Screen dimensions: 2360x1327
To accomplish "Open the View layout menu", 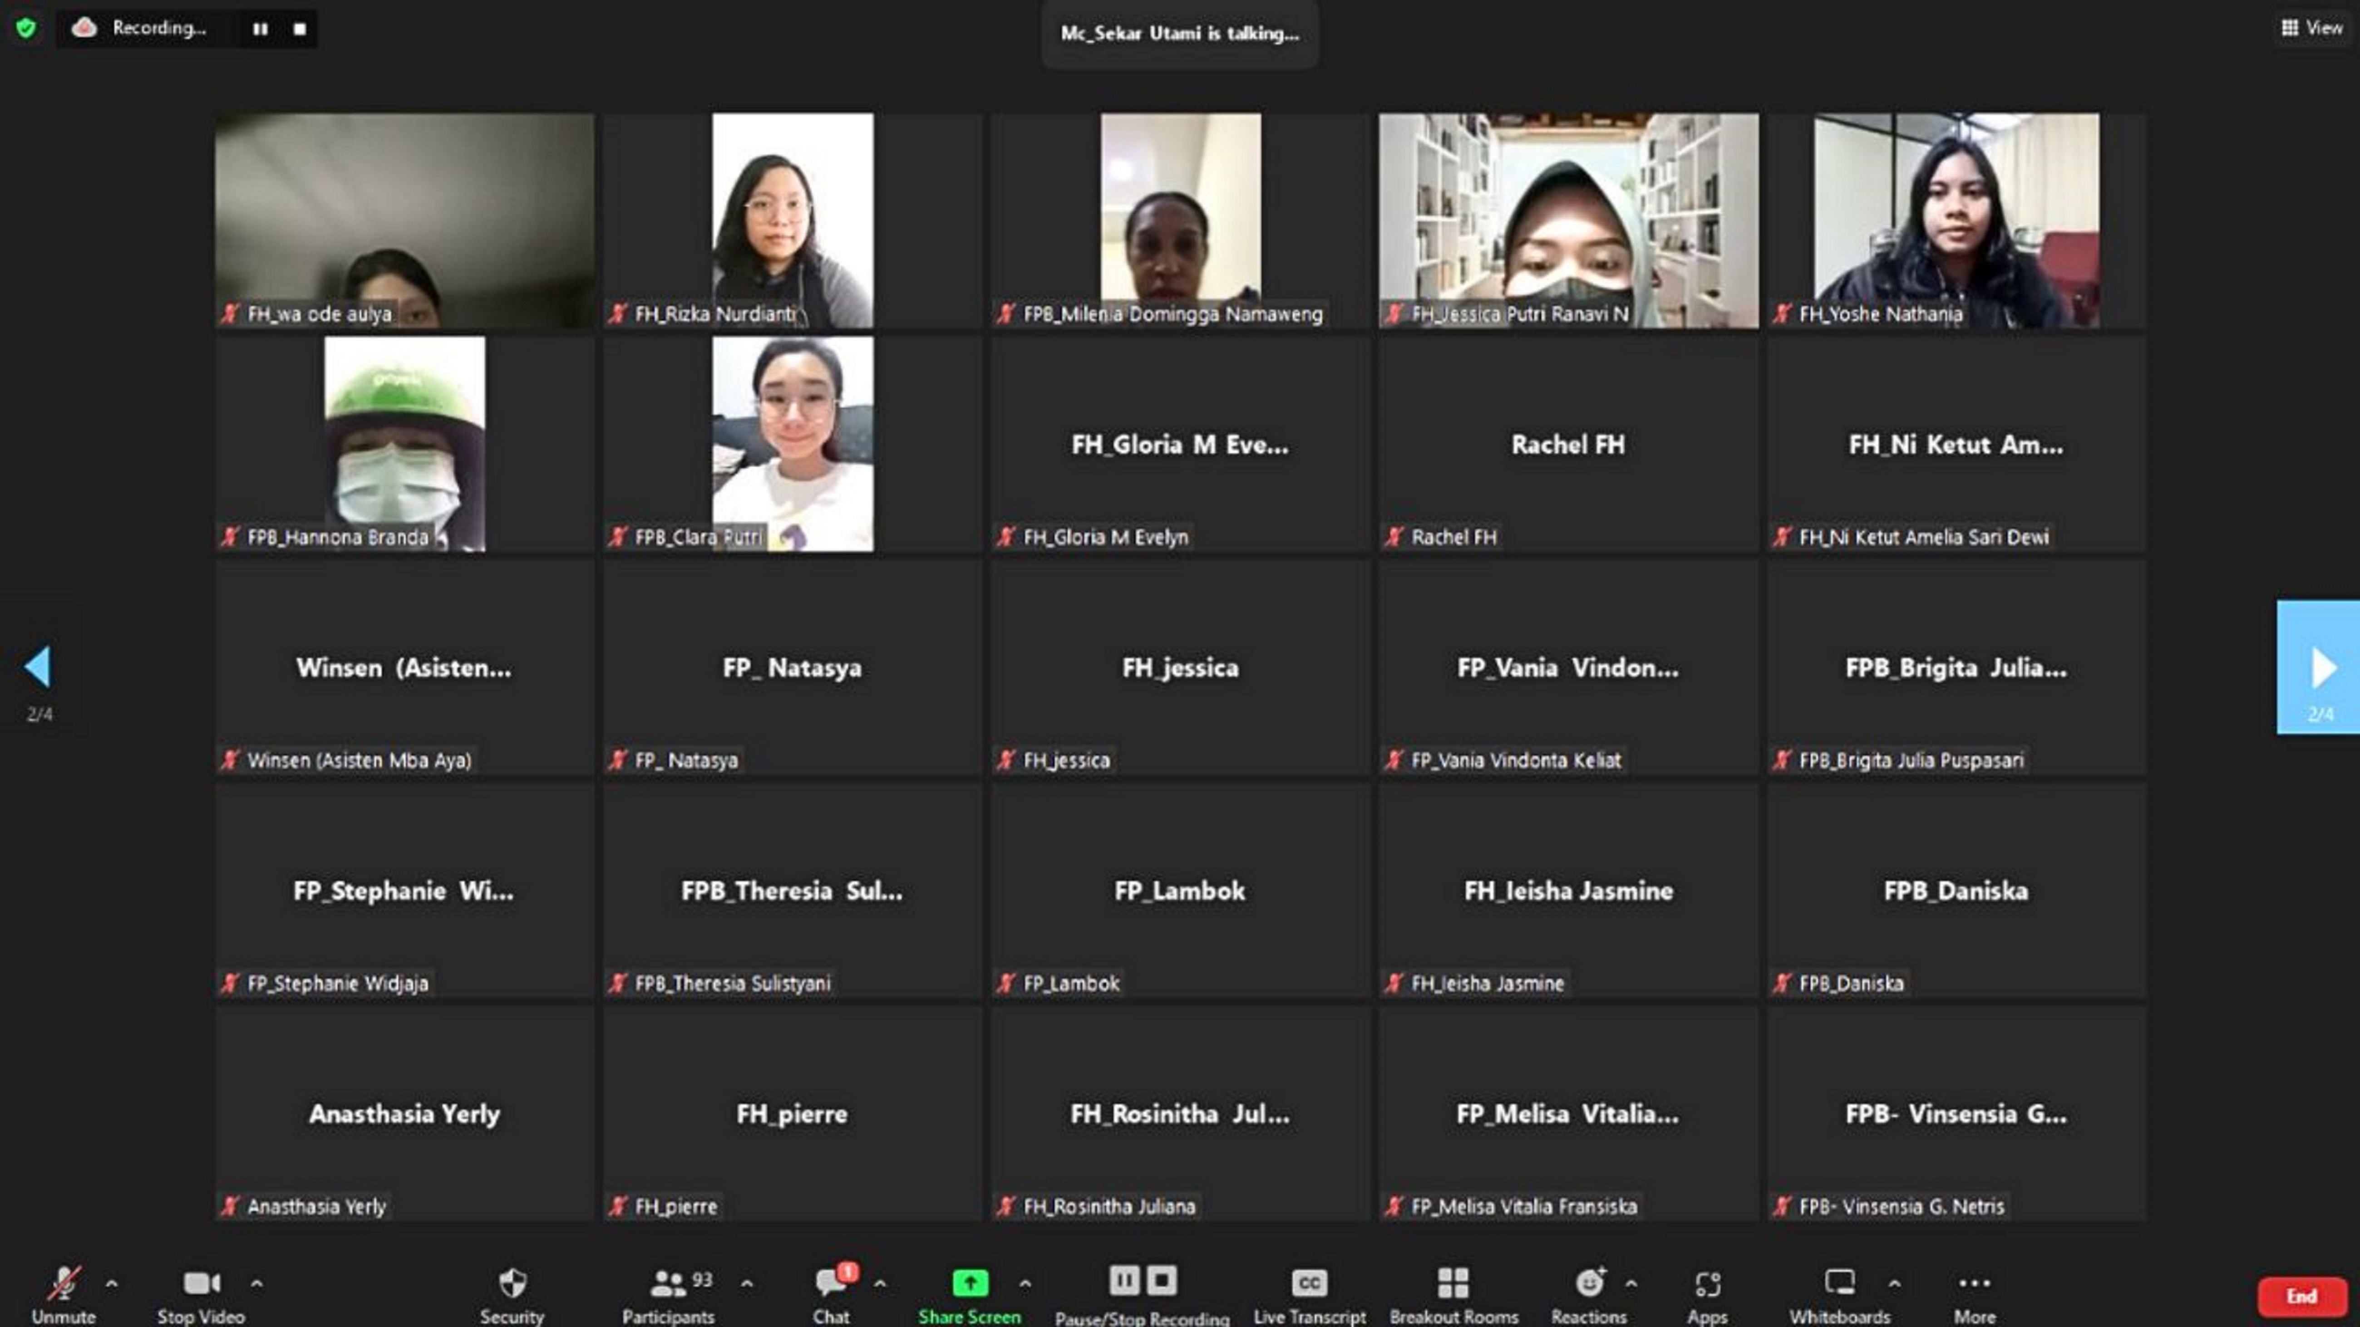I will (2311, 28).
